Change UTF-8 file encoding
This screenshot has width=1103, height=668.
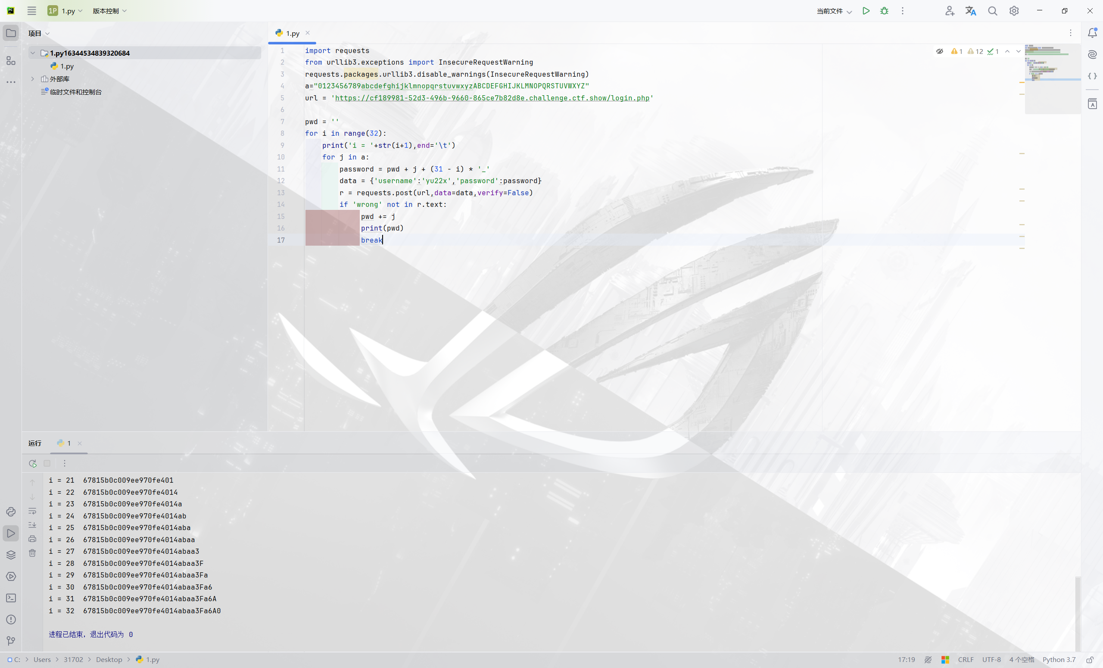click(x=991, y=659)
